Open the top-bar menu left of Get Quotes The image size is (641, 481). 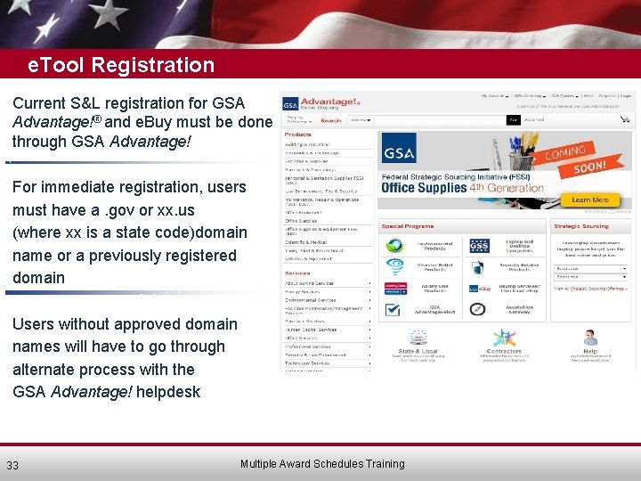pyautogui.click(x=530, y=96)
